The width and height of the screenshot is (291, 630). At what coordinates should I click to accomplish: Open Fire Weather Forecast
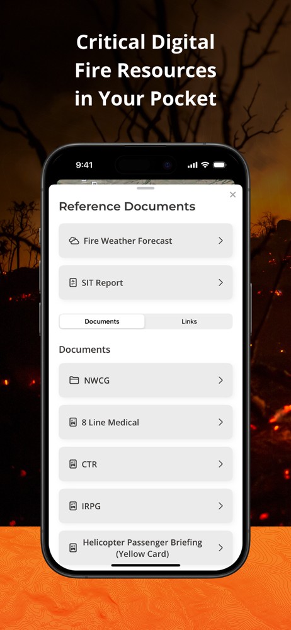tap(145, 241)
